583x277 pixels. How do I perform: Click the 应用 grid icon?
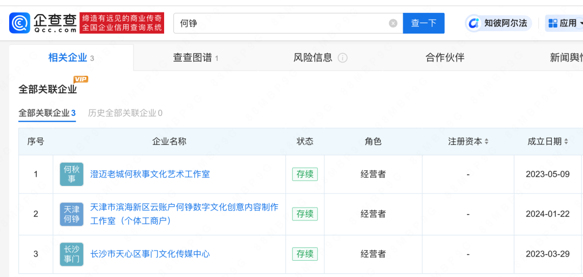553,23
